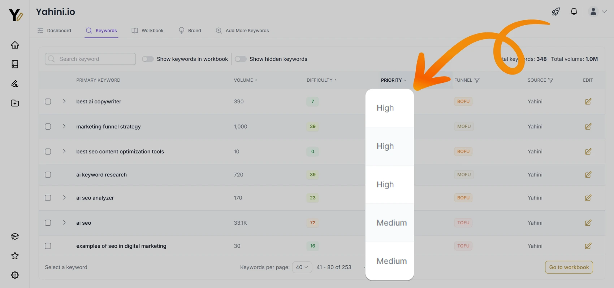Click difficulty score 72 badge
This screenshot has width=614, height=288.
pyautogui.click(x=313, y=223)
